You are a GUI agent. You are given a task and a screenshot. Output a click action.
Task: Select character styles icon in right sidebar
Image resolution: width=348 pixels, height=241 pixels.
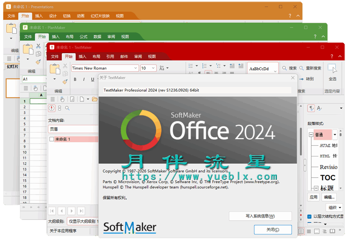point(319,108)
